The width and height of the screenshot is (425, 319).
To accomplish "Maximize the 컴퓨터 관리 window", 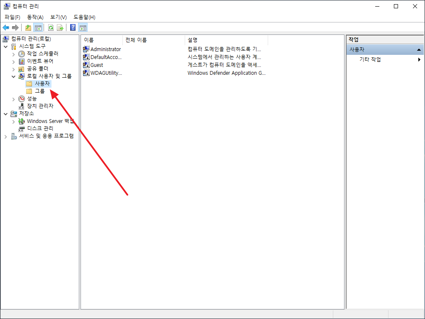I will pos(396,6).
